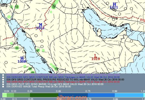Click the 1012 isobar label on the Gulf coast

tap(113, 25)
